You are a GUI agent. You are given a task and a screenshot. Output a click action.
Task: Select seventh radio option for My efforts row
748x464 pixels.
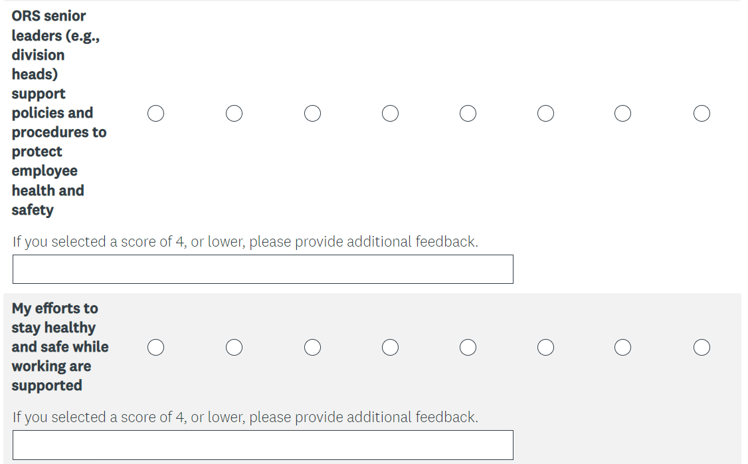click(622, 348)
